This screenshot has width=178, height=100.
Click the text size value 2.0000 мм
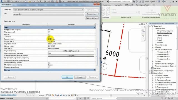pos(52,39)
